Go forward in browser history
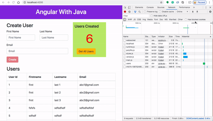Viewport: 213px width, 121px height. [8, 2]
